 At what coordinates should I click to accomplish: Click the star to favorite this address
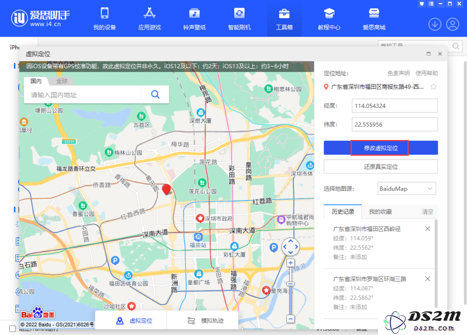point(433,87)
